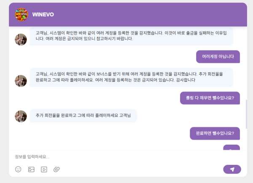Select the 완료하면 뺄수있나요? message bubble
The height and width of the screenshot is (183, 253).
click(x=215, y=134)
